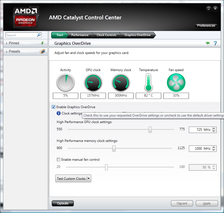Go to Start breadcrumb
Viewport: 224px width, 213px height.
click(x=60, y=35)
